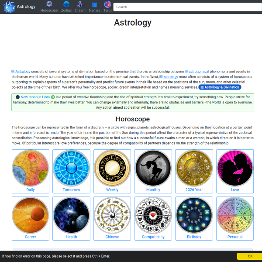
Task: Click the Chinese text link
Action: (x=112, y=237)
